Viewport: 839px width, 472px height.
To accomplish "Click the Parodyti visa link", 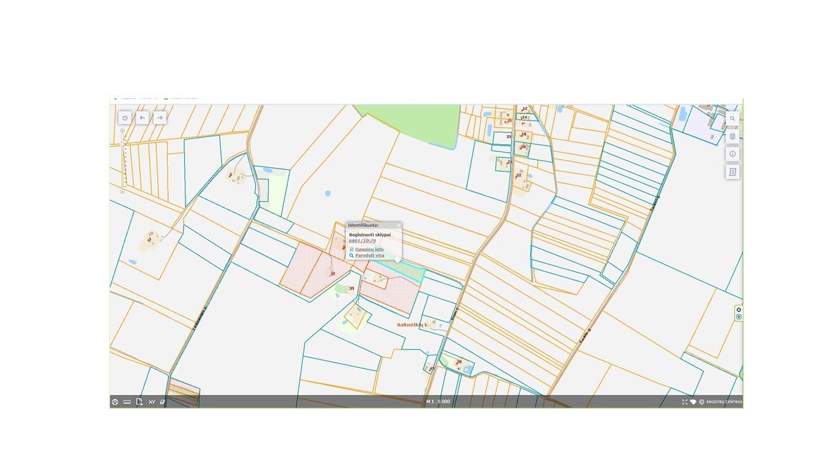I will (x=370, y=255).
